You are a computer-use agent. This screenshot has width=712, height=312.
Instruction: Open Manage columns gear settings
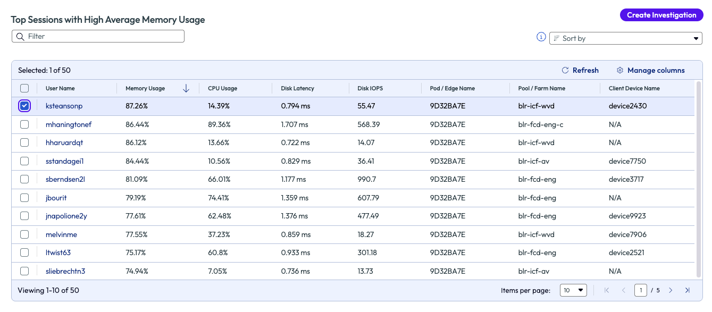[620, 70]
